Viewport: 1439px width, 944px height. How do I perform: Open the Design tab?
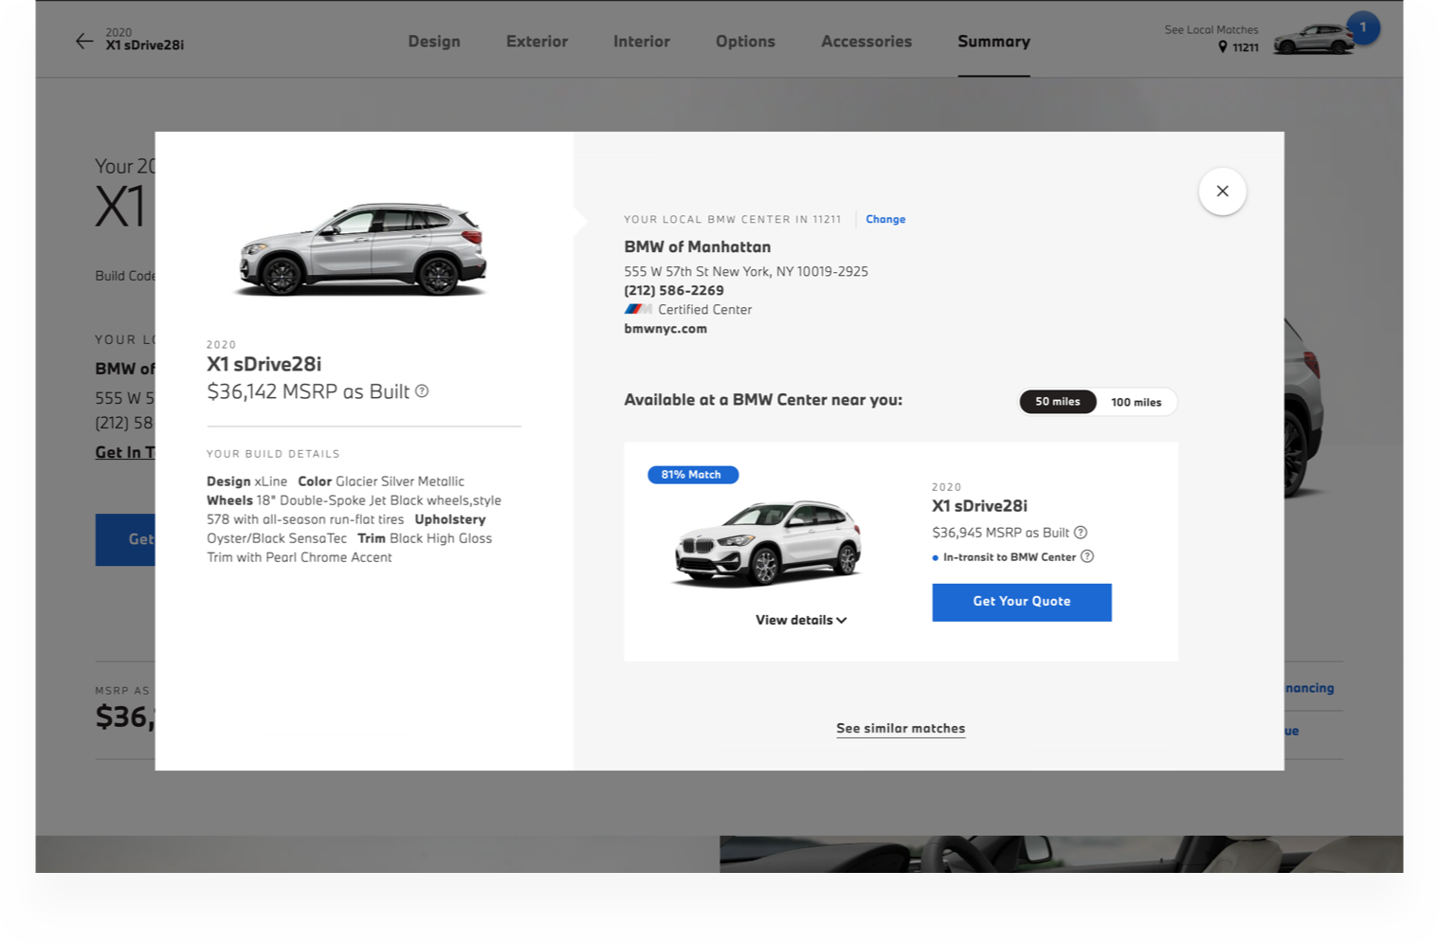pyautogui.click(x=434, y=42)
